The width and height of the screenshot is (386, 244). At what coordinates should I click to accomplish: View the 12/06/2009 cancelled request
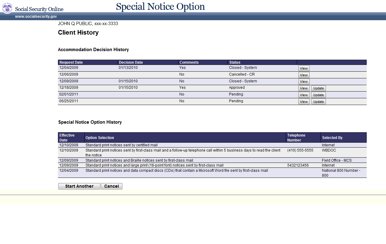304,75
